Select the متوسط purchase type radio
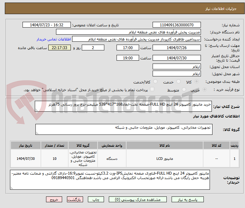The image size is (245, 208). (x=184, y=90)
